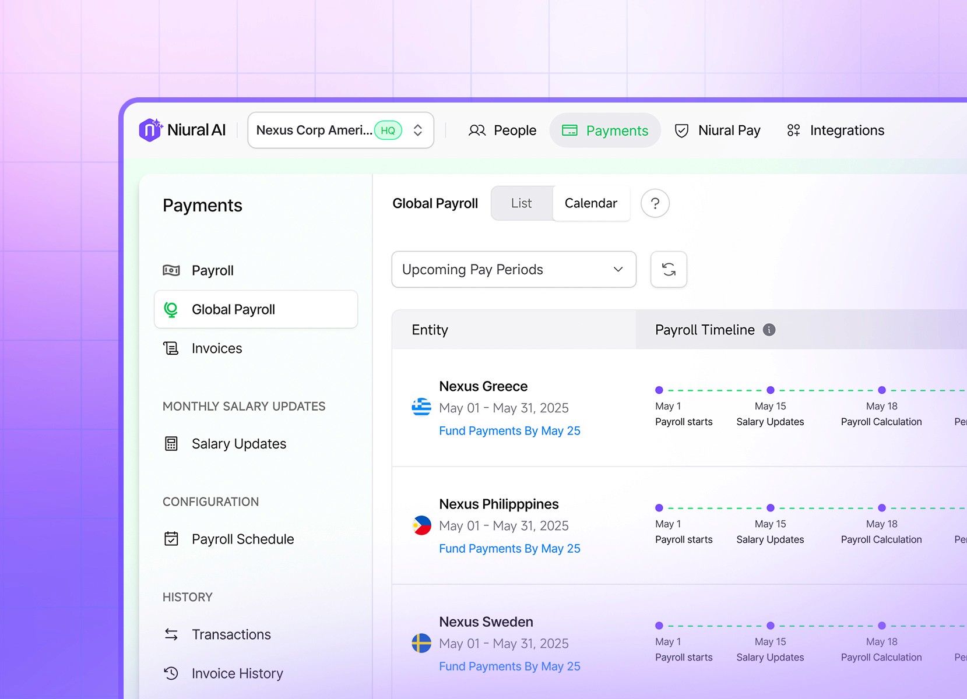Click the Payroll Timeline info icon
Image resolution: width=967 pixels, height=699 pixels.
tap(769, 330)
